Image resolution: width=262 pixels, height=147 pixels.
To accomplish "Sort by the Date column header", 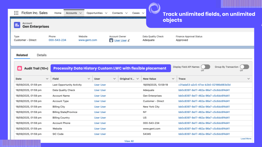I will pos(19,79).
